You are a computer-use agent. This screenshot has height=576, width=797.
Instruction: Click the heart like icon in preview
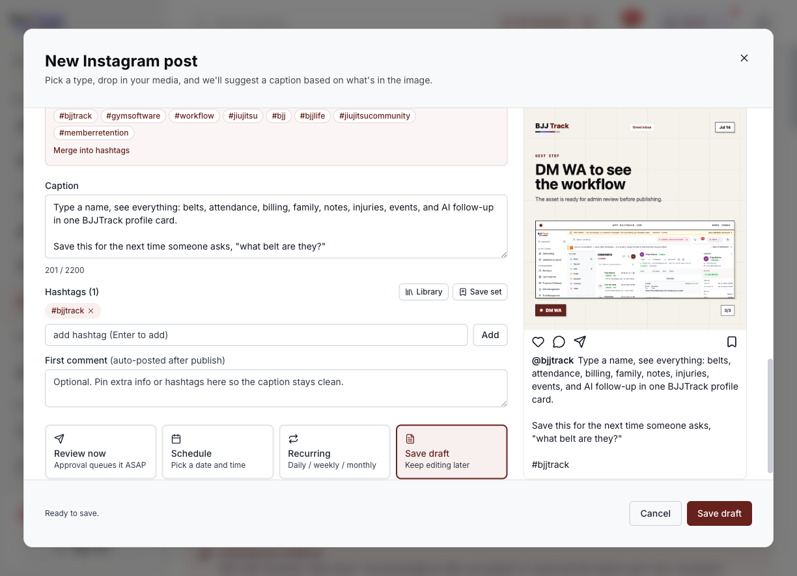pyautogui.click(x=538, y=342)
